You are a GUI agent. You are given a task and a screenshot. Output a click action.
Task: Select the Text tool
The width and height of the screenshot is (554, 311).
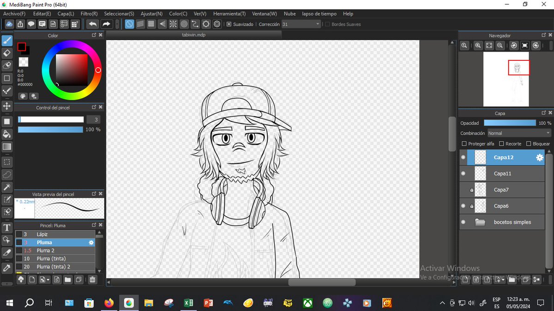tap(7, 228)
